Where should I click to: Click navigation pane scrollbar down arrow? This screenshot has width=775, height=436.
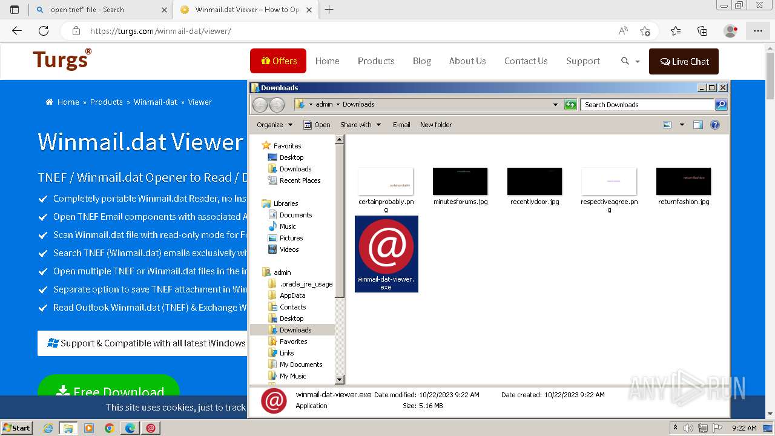pos(340,380)
